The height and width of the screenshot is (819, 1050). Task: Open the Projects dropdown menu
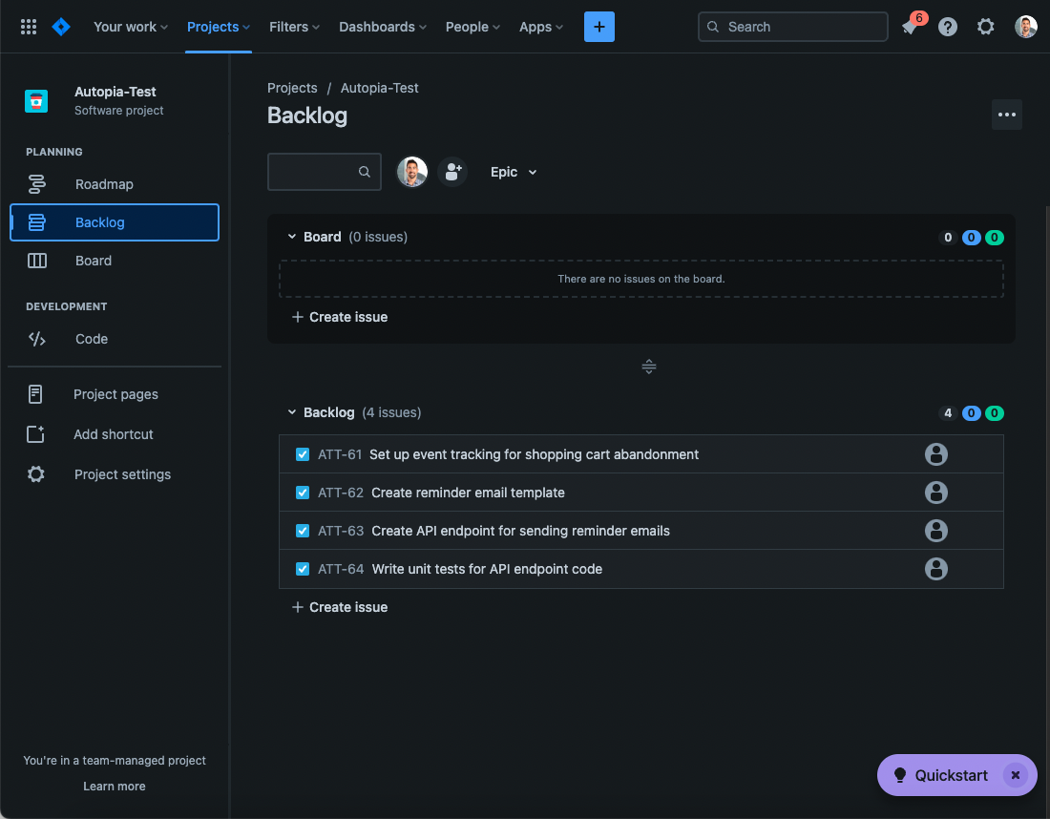click(x=219, y=27)
